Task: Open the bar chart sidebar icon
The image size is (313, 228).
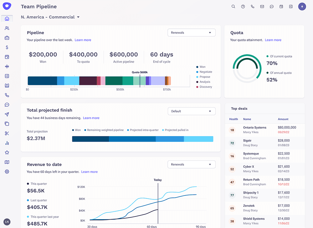Action: pyautogui.click(x=7, y=143)
